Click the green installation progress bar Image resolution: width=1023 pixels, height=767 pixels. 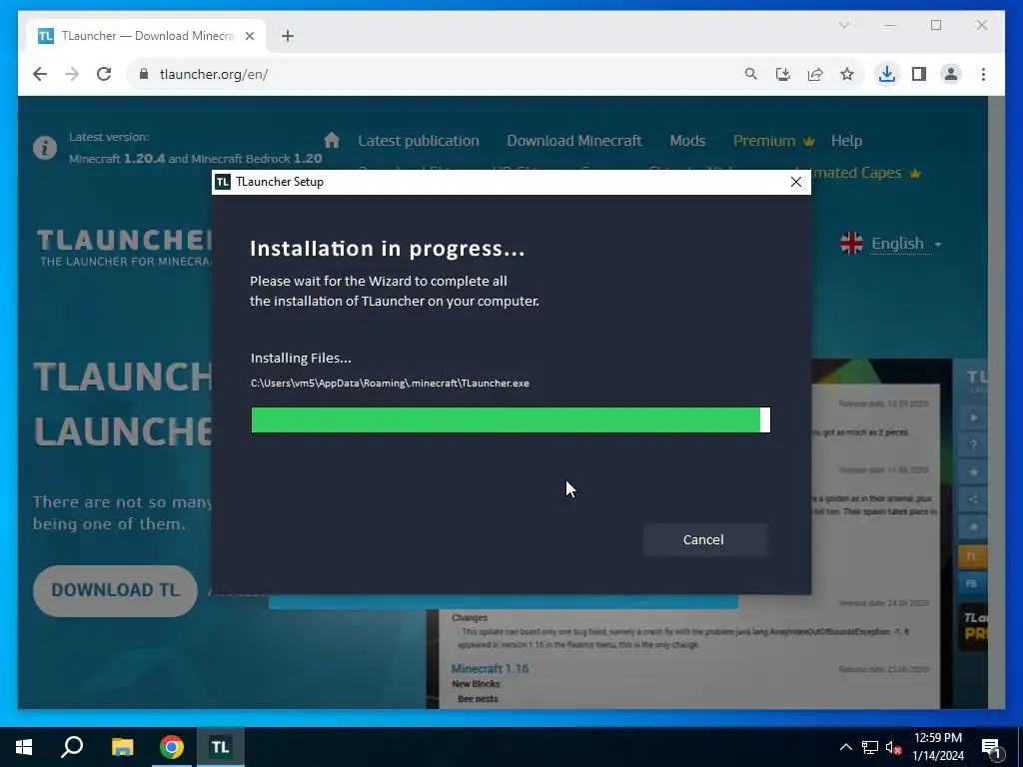point(511,420)
